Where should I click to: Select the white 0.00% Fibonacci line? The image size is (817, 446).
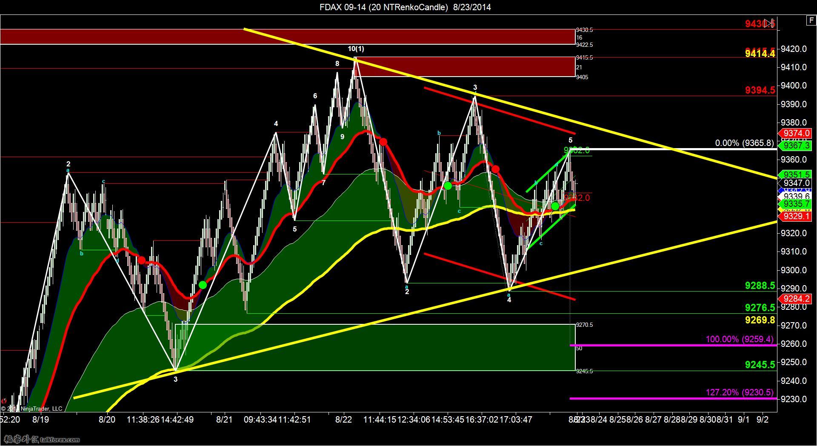(x=673, y=149)
